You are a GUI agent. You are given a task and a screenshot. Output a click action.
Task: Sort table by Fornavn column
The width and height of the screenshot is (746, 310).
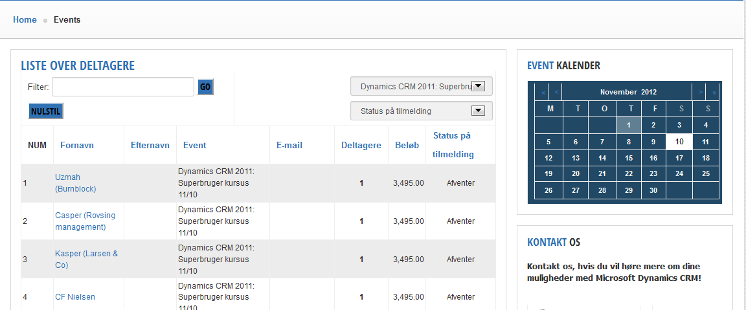pos(77,146)
